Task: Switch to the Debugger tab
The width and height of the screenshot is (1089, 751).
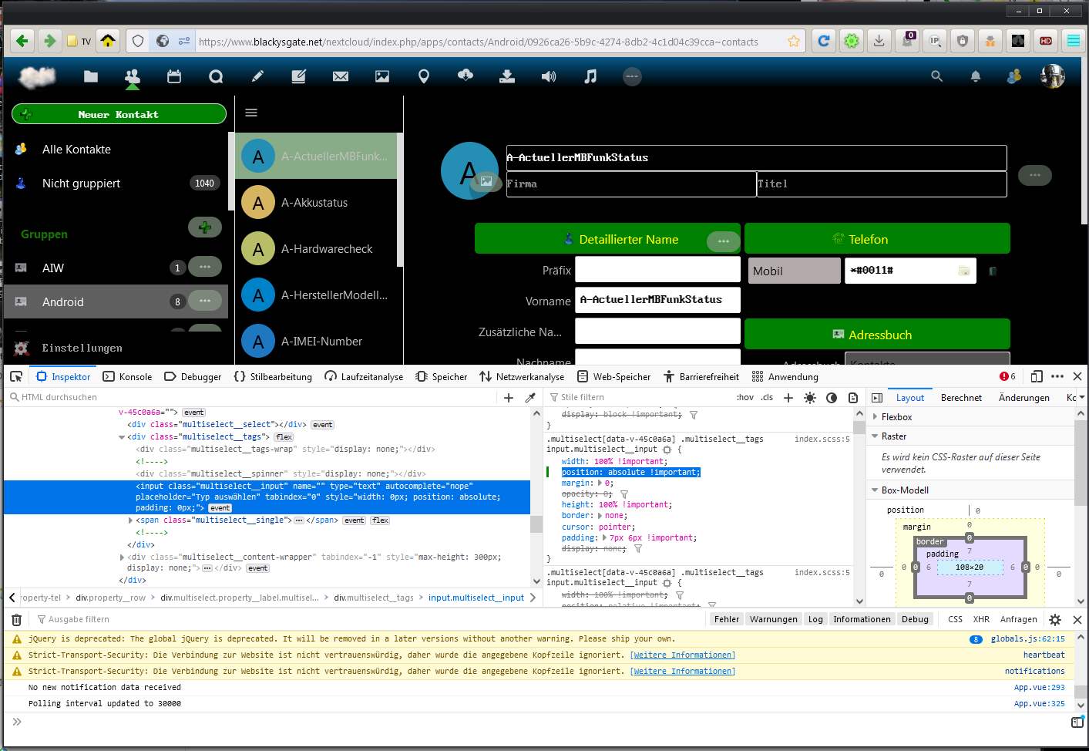Action: [x=193, y=376]
